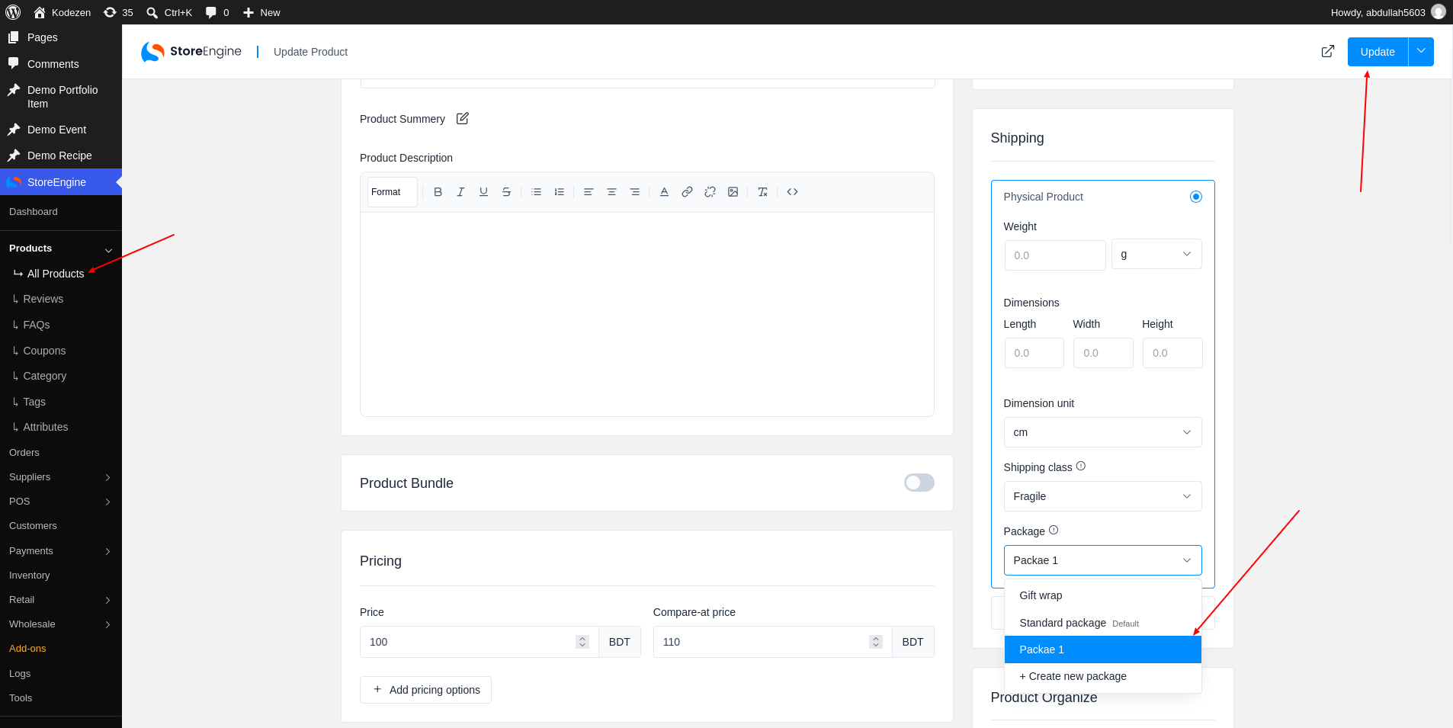
Task: Enable the Product Bundle toggle
Action: click(x=919, y=483)
